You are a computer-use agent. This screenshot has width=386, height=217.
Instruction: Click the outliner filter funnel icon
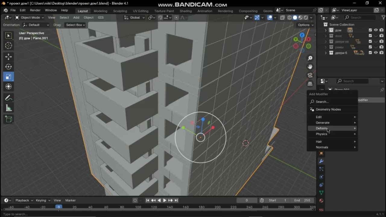point(383,17)
